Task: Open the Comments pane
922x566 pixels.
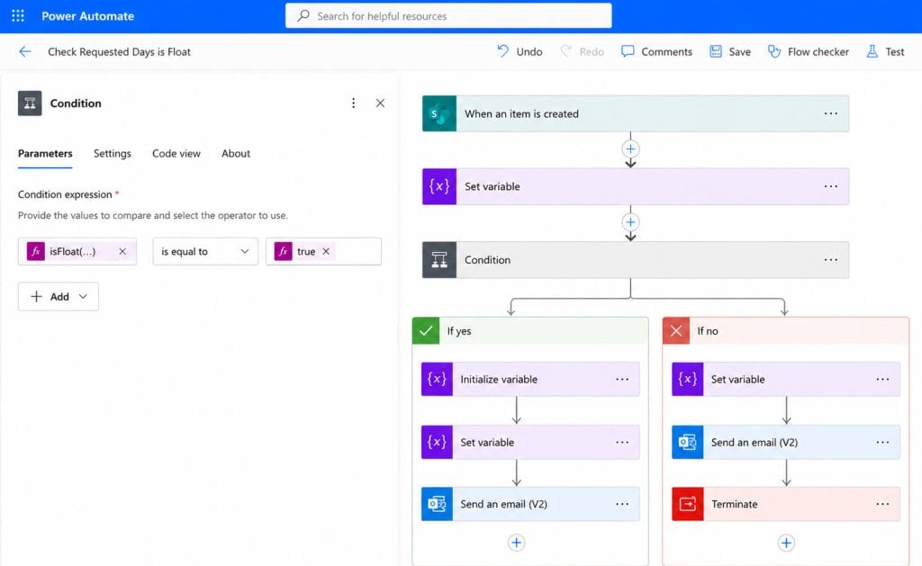Action: click(x=656, y=51)
